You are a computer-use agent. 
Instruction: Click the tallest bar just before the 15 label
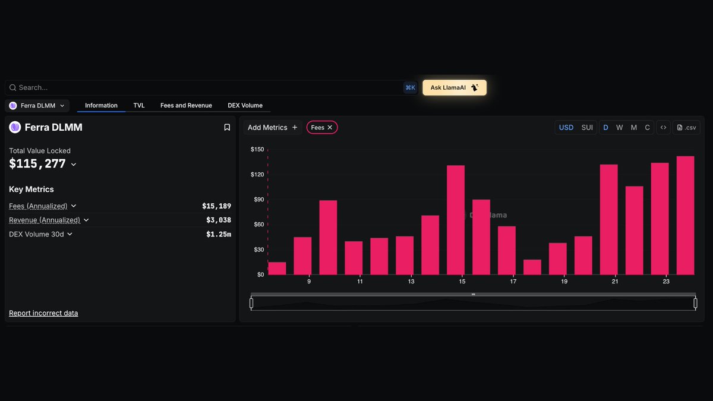click(456, 220)
